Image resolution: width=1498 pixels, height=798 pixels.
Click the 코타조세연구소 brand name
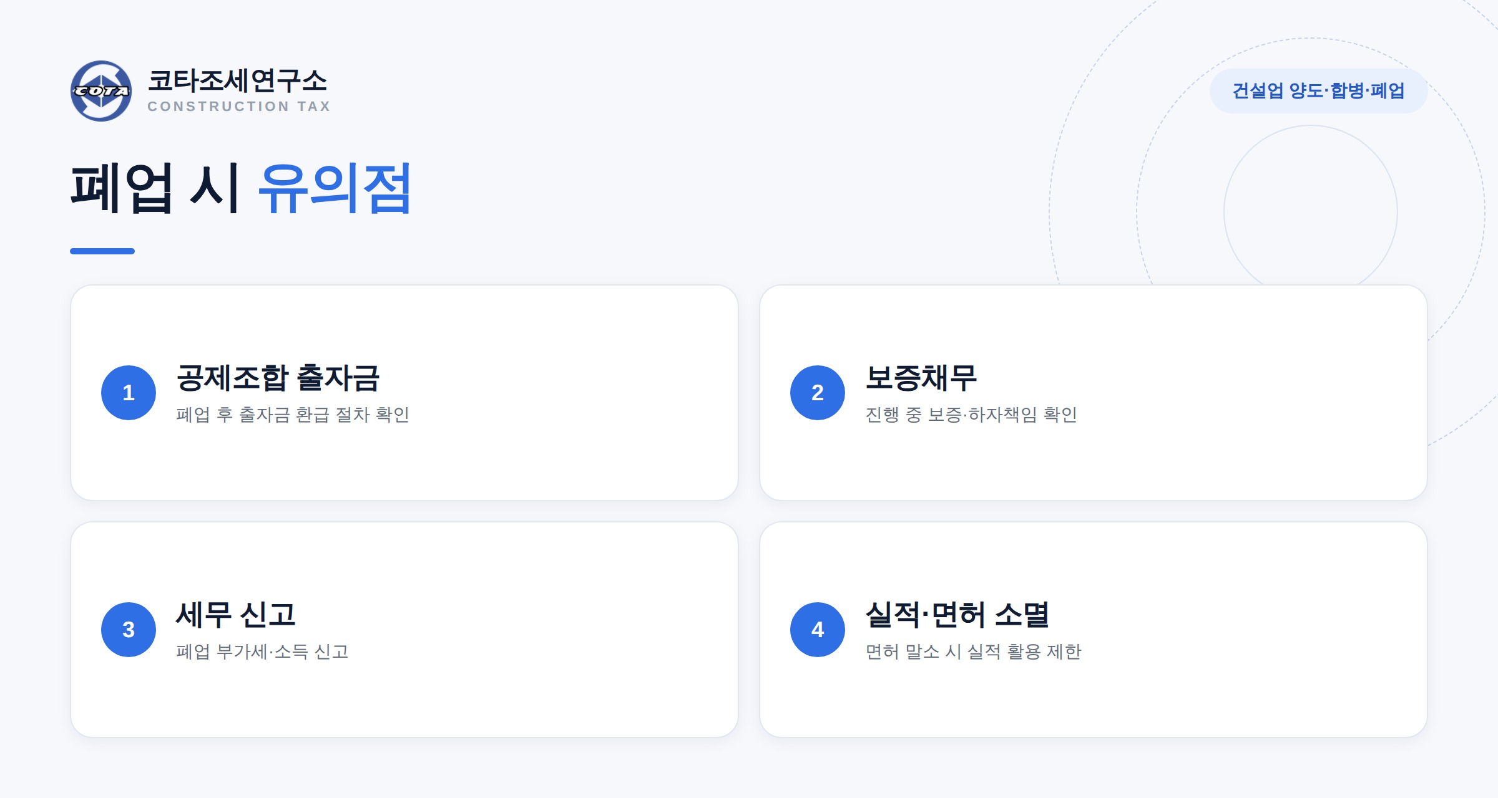pos(237,80)
